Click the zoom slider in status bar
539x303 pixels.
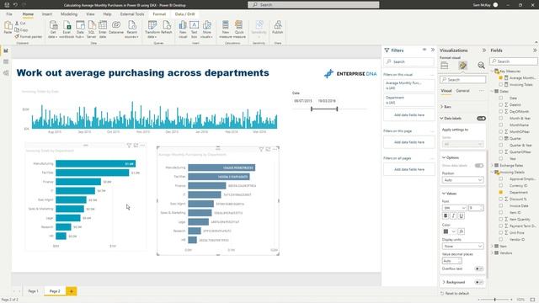[x=495, y=300]
